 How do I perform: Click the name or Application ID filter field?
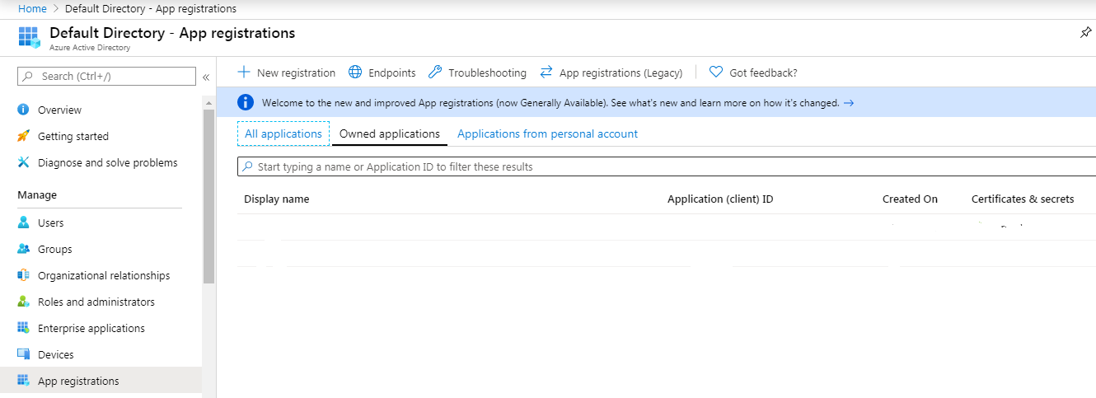(x=666, y=166)
